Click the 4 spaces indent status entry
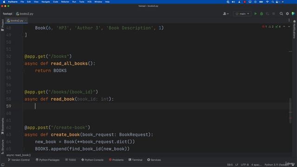The width and height of the screenshot is (297, 167). (256, 165)
